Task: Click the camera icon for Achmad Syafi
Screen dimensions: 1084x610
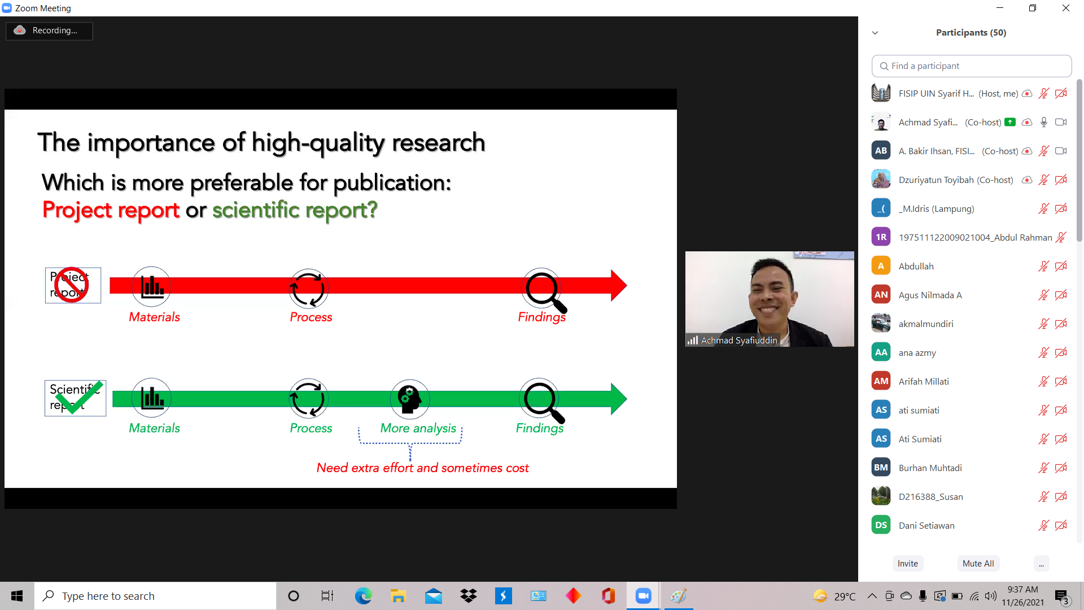Action: 1061,122
